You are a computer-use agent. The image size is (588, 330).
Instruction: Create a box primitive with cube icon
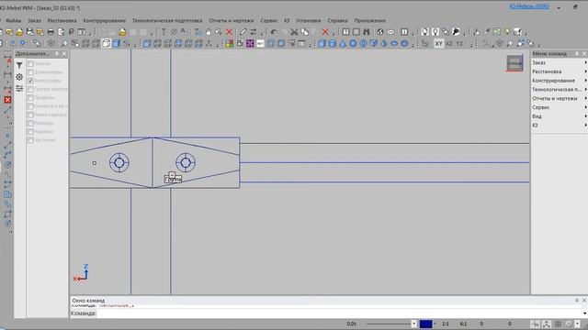pyautogui.click(x=322, y=44)
